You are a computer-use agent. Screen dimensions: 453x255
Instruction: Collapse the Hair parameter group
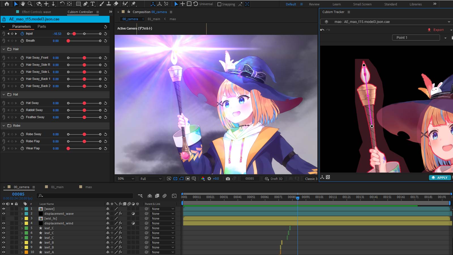pos(4,49)
